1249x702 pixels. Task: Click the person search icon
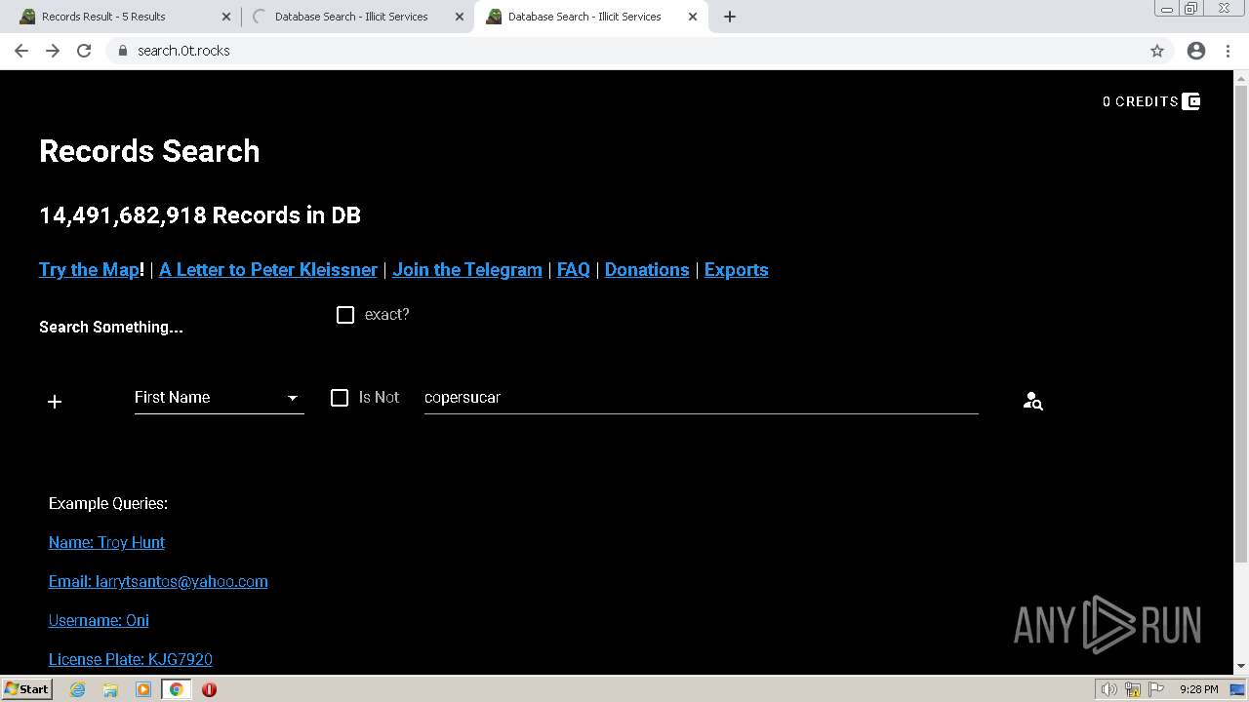click(x=1032, y=401)
